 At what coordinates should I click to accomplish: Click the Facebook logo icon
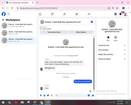4,14
